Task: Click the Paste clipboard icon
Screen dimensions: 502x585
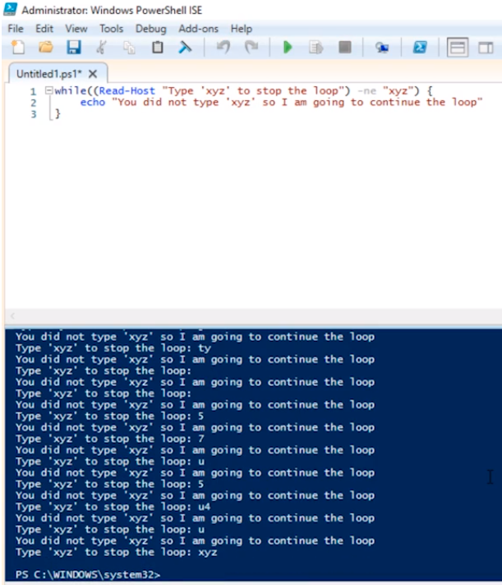Action: 157,48
